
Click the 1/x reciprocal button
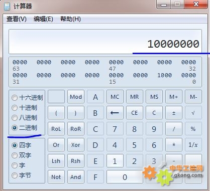(x=193, y=145)
